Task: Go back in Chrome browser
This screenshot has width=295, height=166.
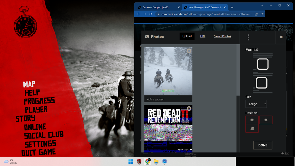Action: pyautogui.click(x=138, y=14)
